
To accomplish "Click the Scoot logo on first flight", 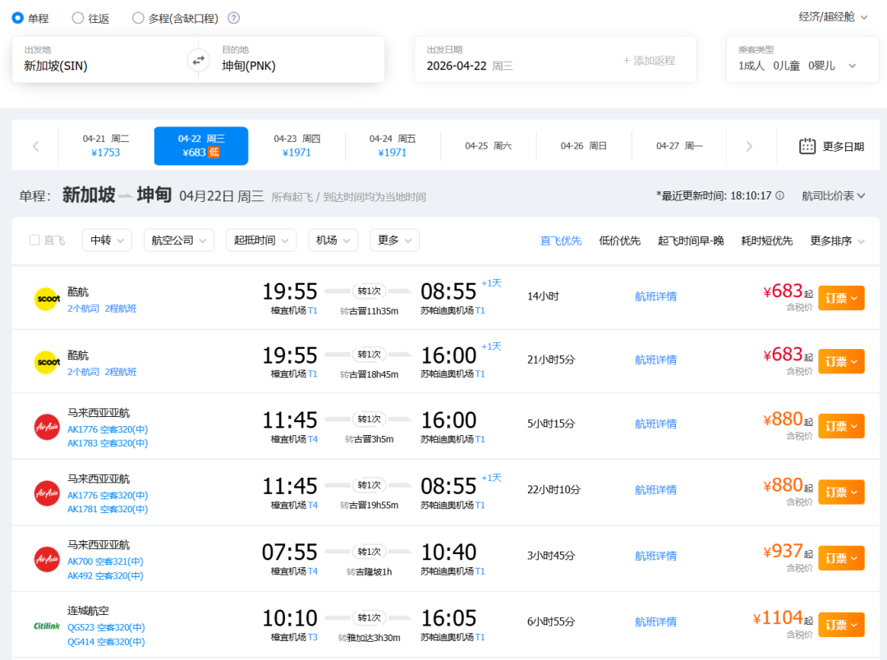I will (x=47, y=298).
